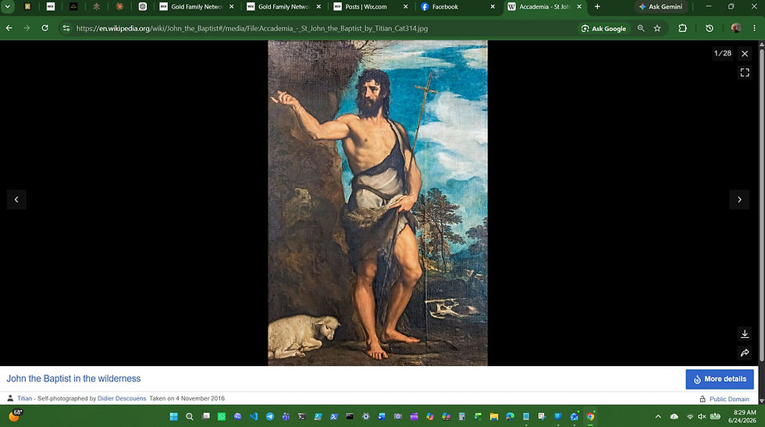Screen dimensions: 765x427
Task: Share or embed this file icon
Action: [x=745, y=352]
